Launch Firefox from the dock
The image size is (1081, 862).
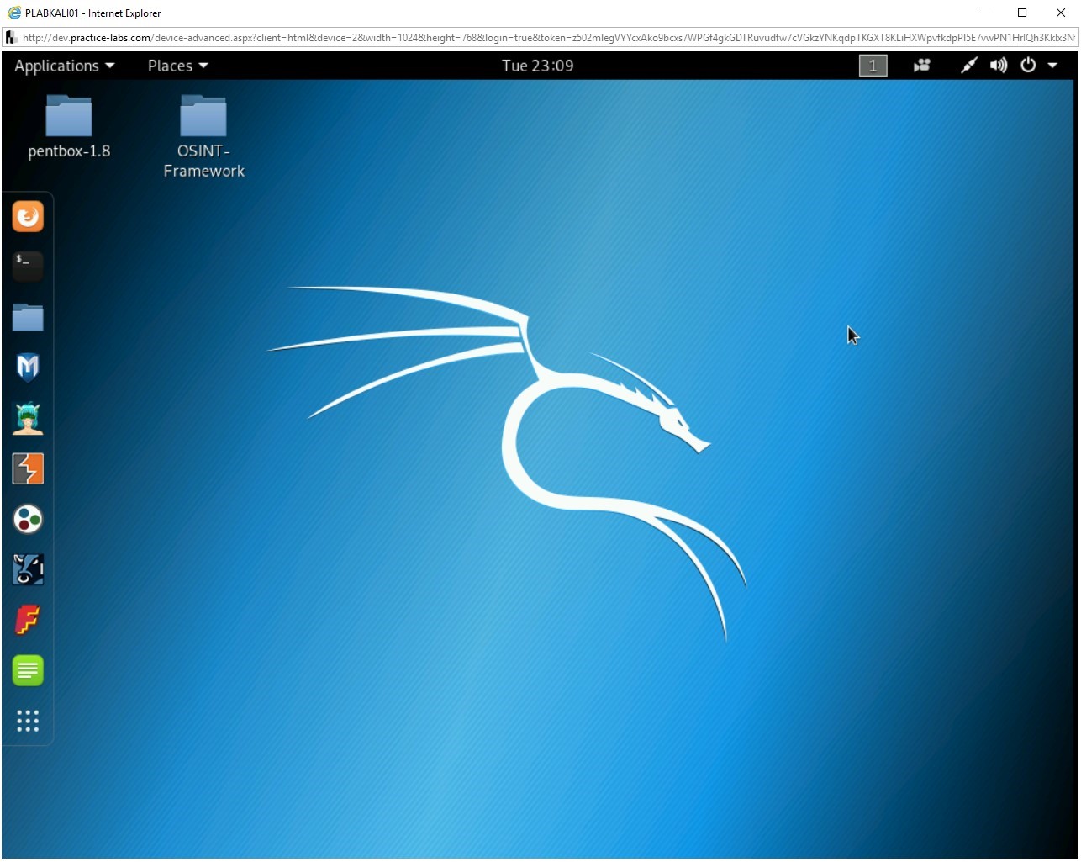point(28,216)
